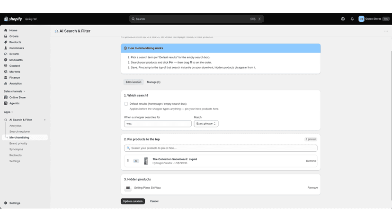Click the Selling Plans Ski Wax thumbnail
The height and width of the screenshot is (221, 392).
click(128, 188)
